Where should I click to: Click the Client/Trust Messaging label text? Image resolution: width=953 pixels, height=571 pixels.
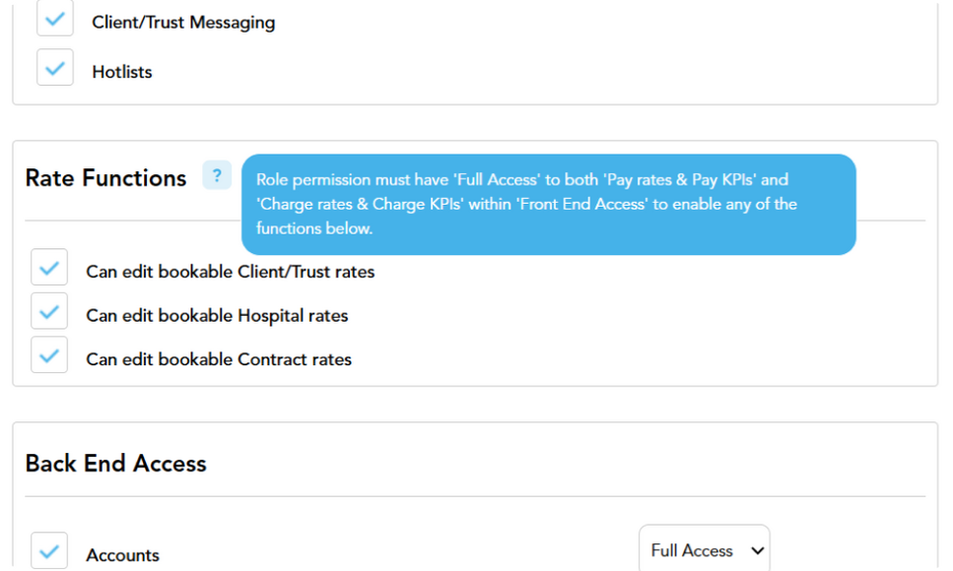[x=183, y=23]
